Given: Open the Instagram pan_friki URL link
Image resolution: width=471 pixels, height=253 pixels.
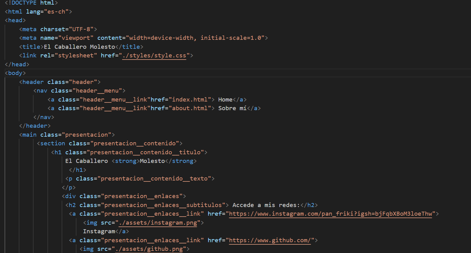Looking at the screenshot, I should point(331,214).
